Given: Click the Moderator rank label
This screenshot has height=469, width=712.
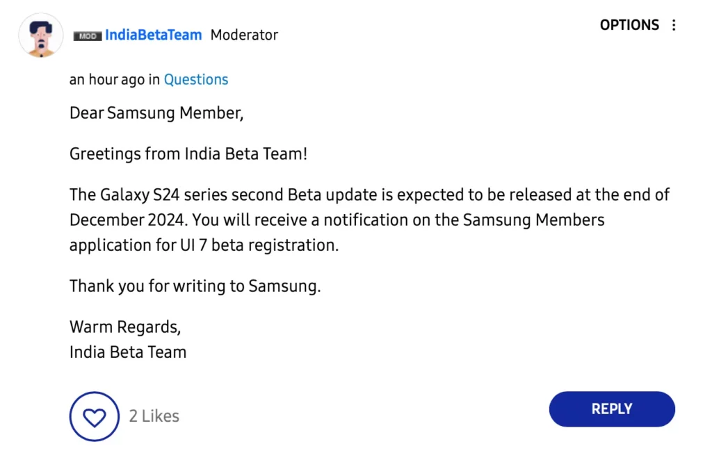Looking at the screenshot, I should [x=244, y=35].
